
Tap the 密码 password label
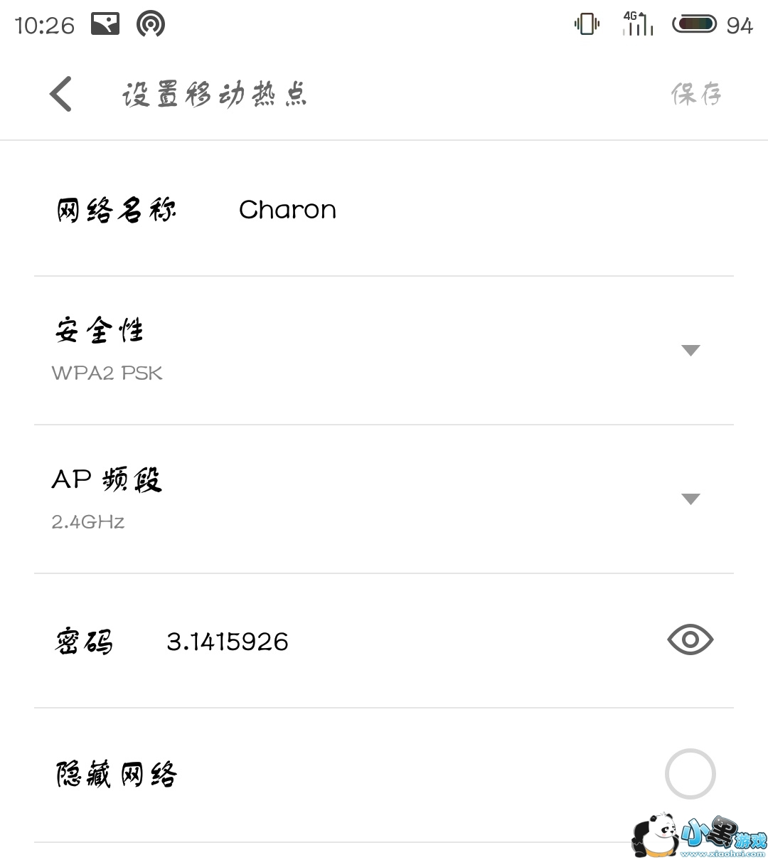[84, 642]
